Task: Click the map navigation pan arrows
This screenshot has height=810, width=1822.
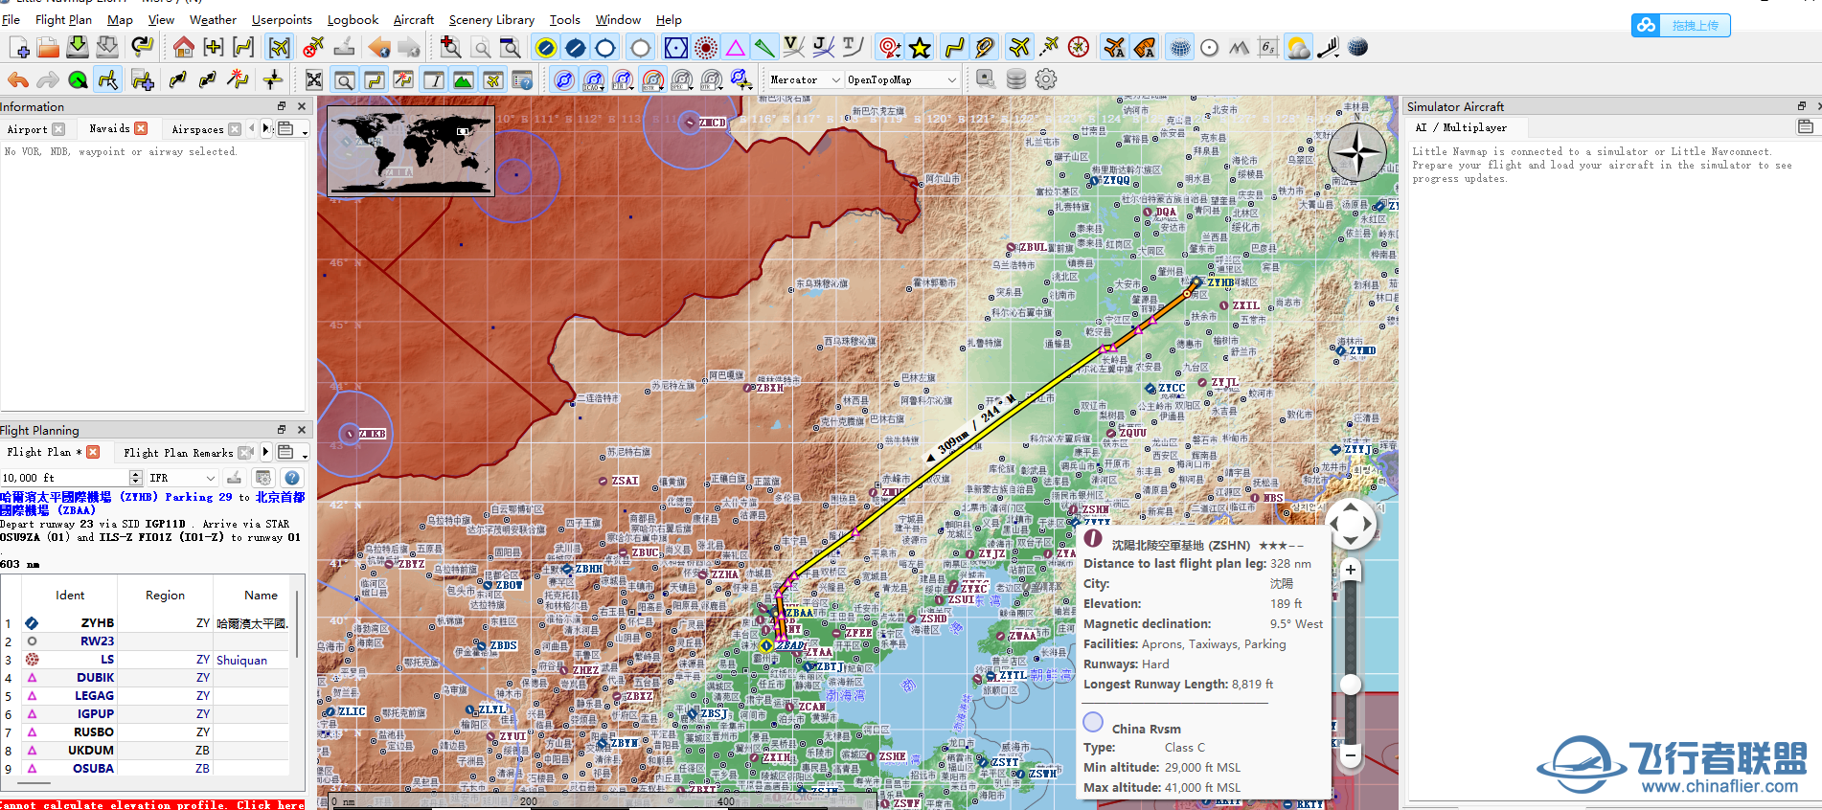Action: pos(1351,524)
